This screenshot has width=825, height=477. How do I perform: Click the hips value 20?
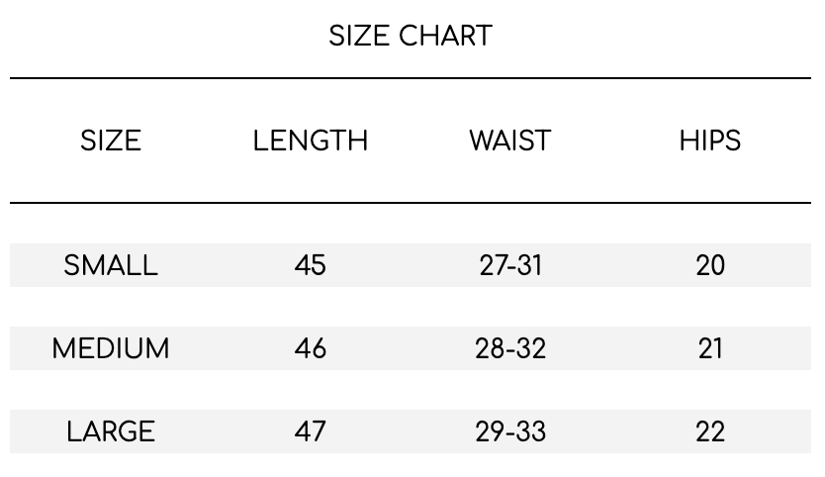(x=710, y=265)
